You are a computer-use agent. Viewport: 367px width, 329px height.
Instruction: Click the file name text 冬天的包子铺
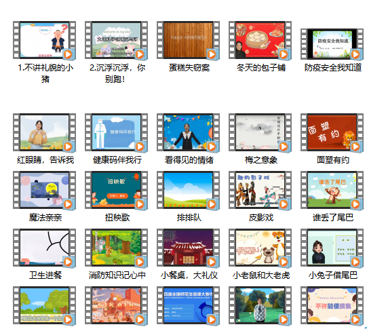pos(260,68)
